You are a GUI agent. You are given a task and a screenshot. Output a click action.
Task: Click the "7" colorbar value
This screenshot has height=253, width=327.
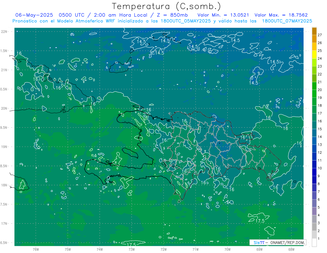coord(319,192)
